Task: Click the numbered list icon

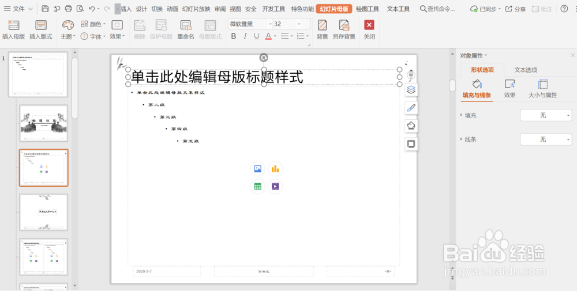Action: click(301, 36)
